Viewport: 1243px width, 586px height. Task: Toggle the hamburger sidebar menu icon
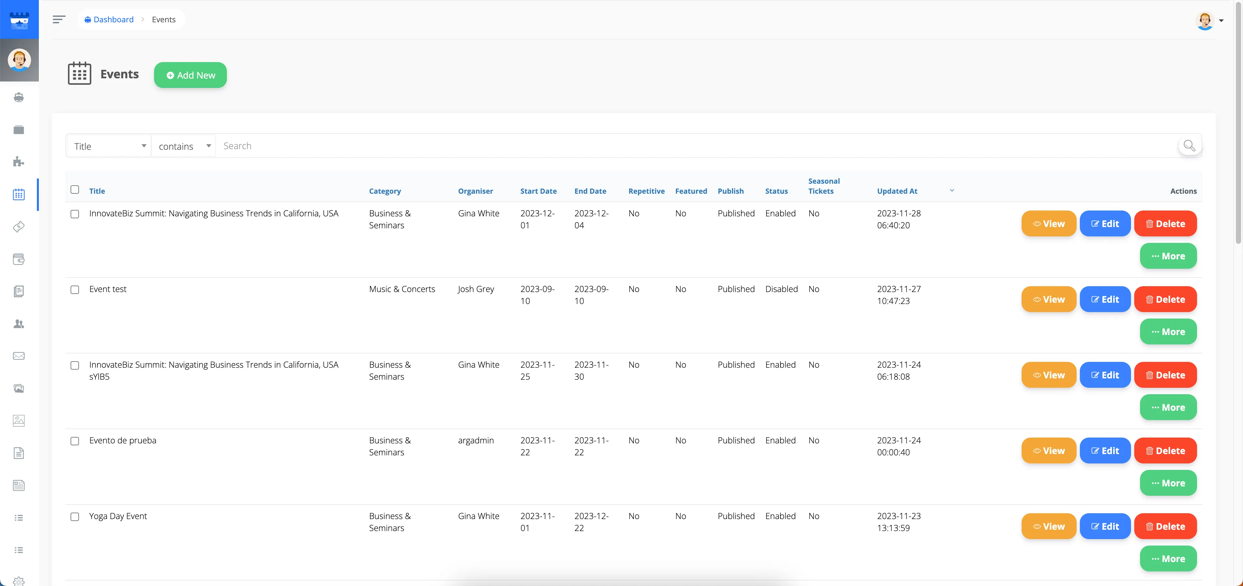pyautogui.click(x=59, y=19)
